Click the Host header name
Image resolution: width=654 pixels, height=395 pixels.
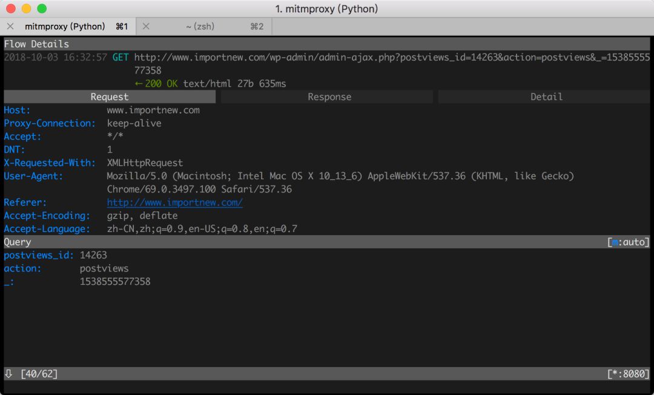[17, 110]
